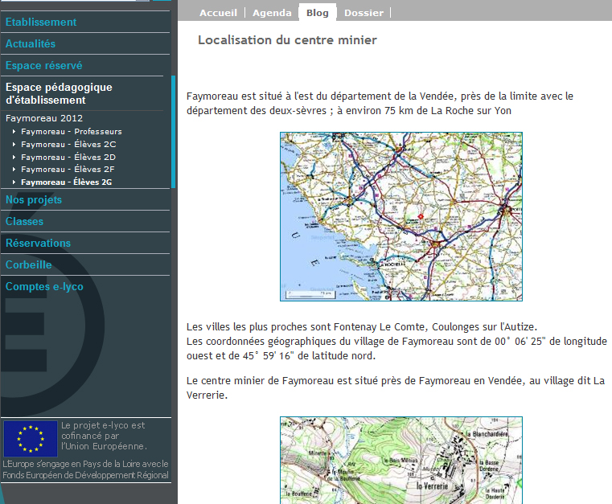Expand the Nos projets section
The image size is (612, 504).
coord(34,199)
